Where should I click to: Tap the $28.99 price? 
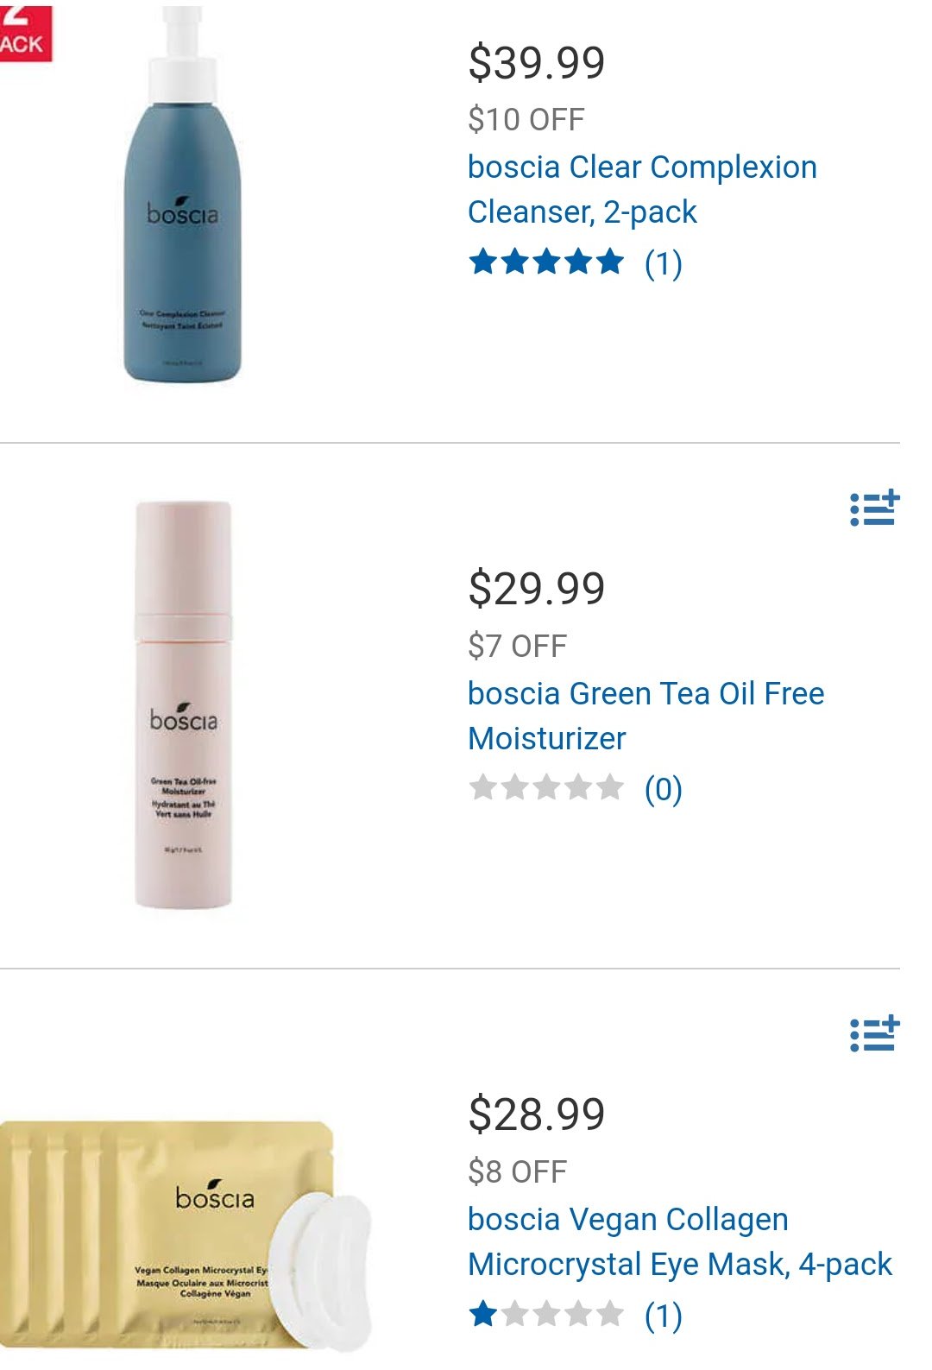[x=536, y=1114]
